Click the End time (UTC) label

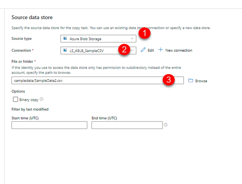coord(104,118)
